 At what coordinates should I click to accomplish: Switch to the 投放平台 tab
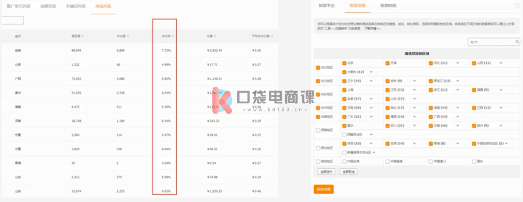click(326, 6)
